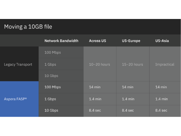Click the Across US column header
Screen dimensions: 181x136
(98, 41)
